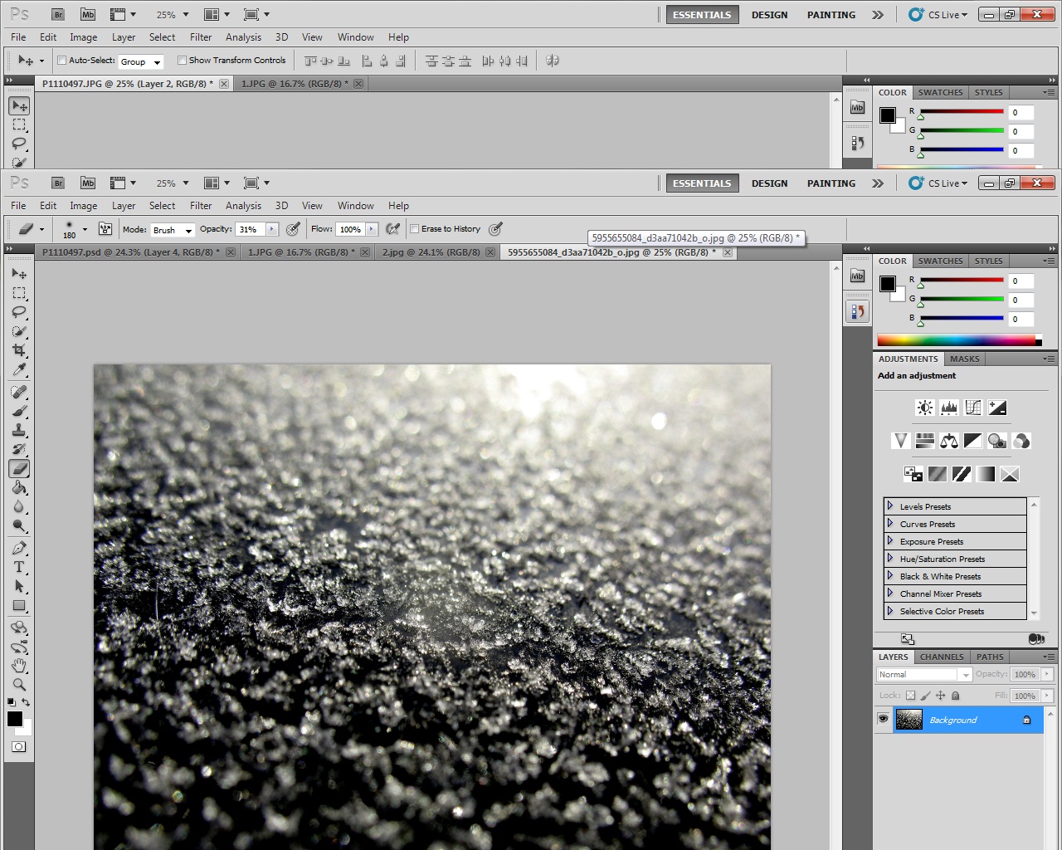The width and height of the screenshot is (1062, 850).
Task: Select the Brush tool in the front toolbox
Action: (x=19, y=411)
